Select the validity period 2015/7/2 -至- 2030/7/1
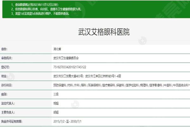Viewport: 190px width, 127px height. point(67,121)
